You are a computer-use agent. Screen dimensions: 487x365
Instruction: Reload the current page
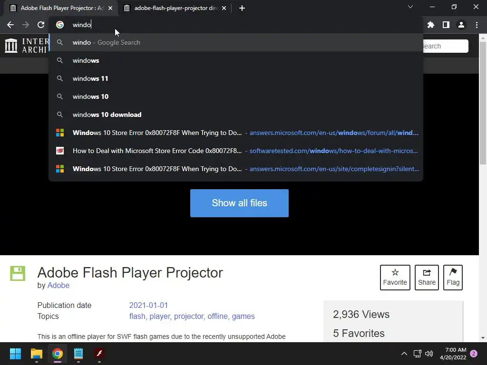41,25
